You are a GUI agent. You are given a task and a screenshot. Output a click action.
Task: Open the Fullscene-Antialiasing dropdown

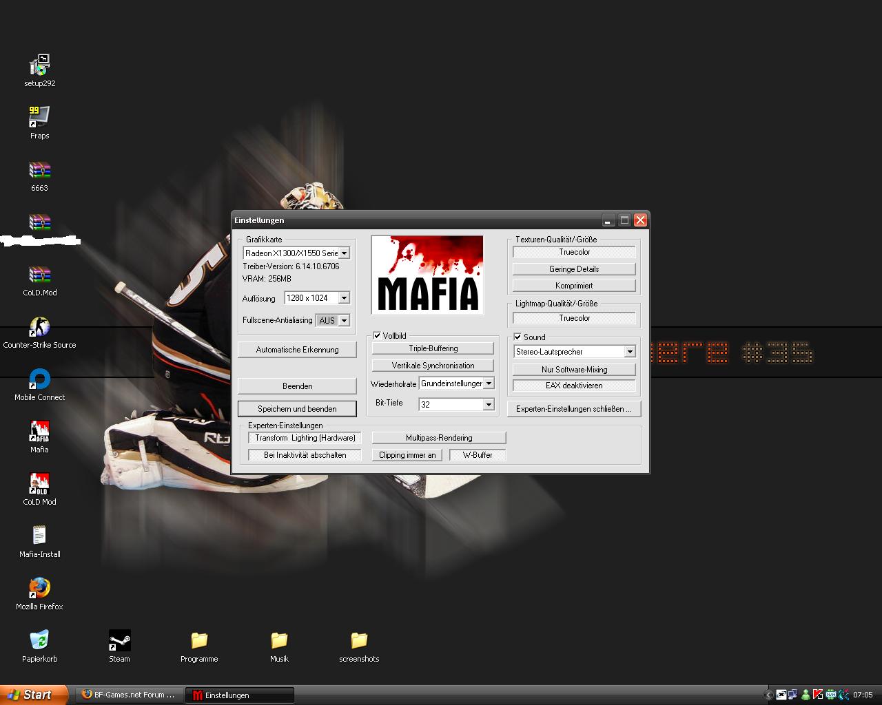(333, 321)
